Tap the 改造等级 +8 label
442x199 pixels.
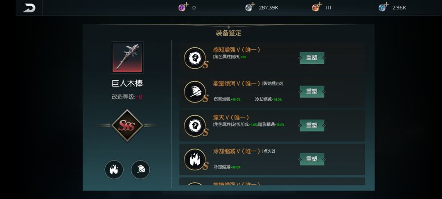[x=127, y=97]
